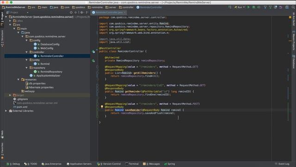Click the yellow intention lightbulb in gutter
Screen dimensions: 296x167
102,107
